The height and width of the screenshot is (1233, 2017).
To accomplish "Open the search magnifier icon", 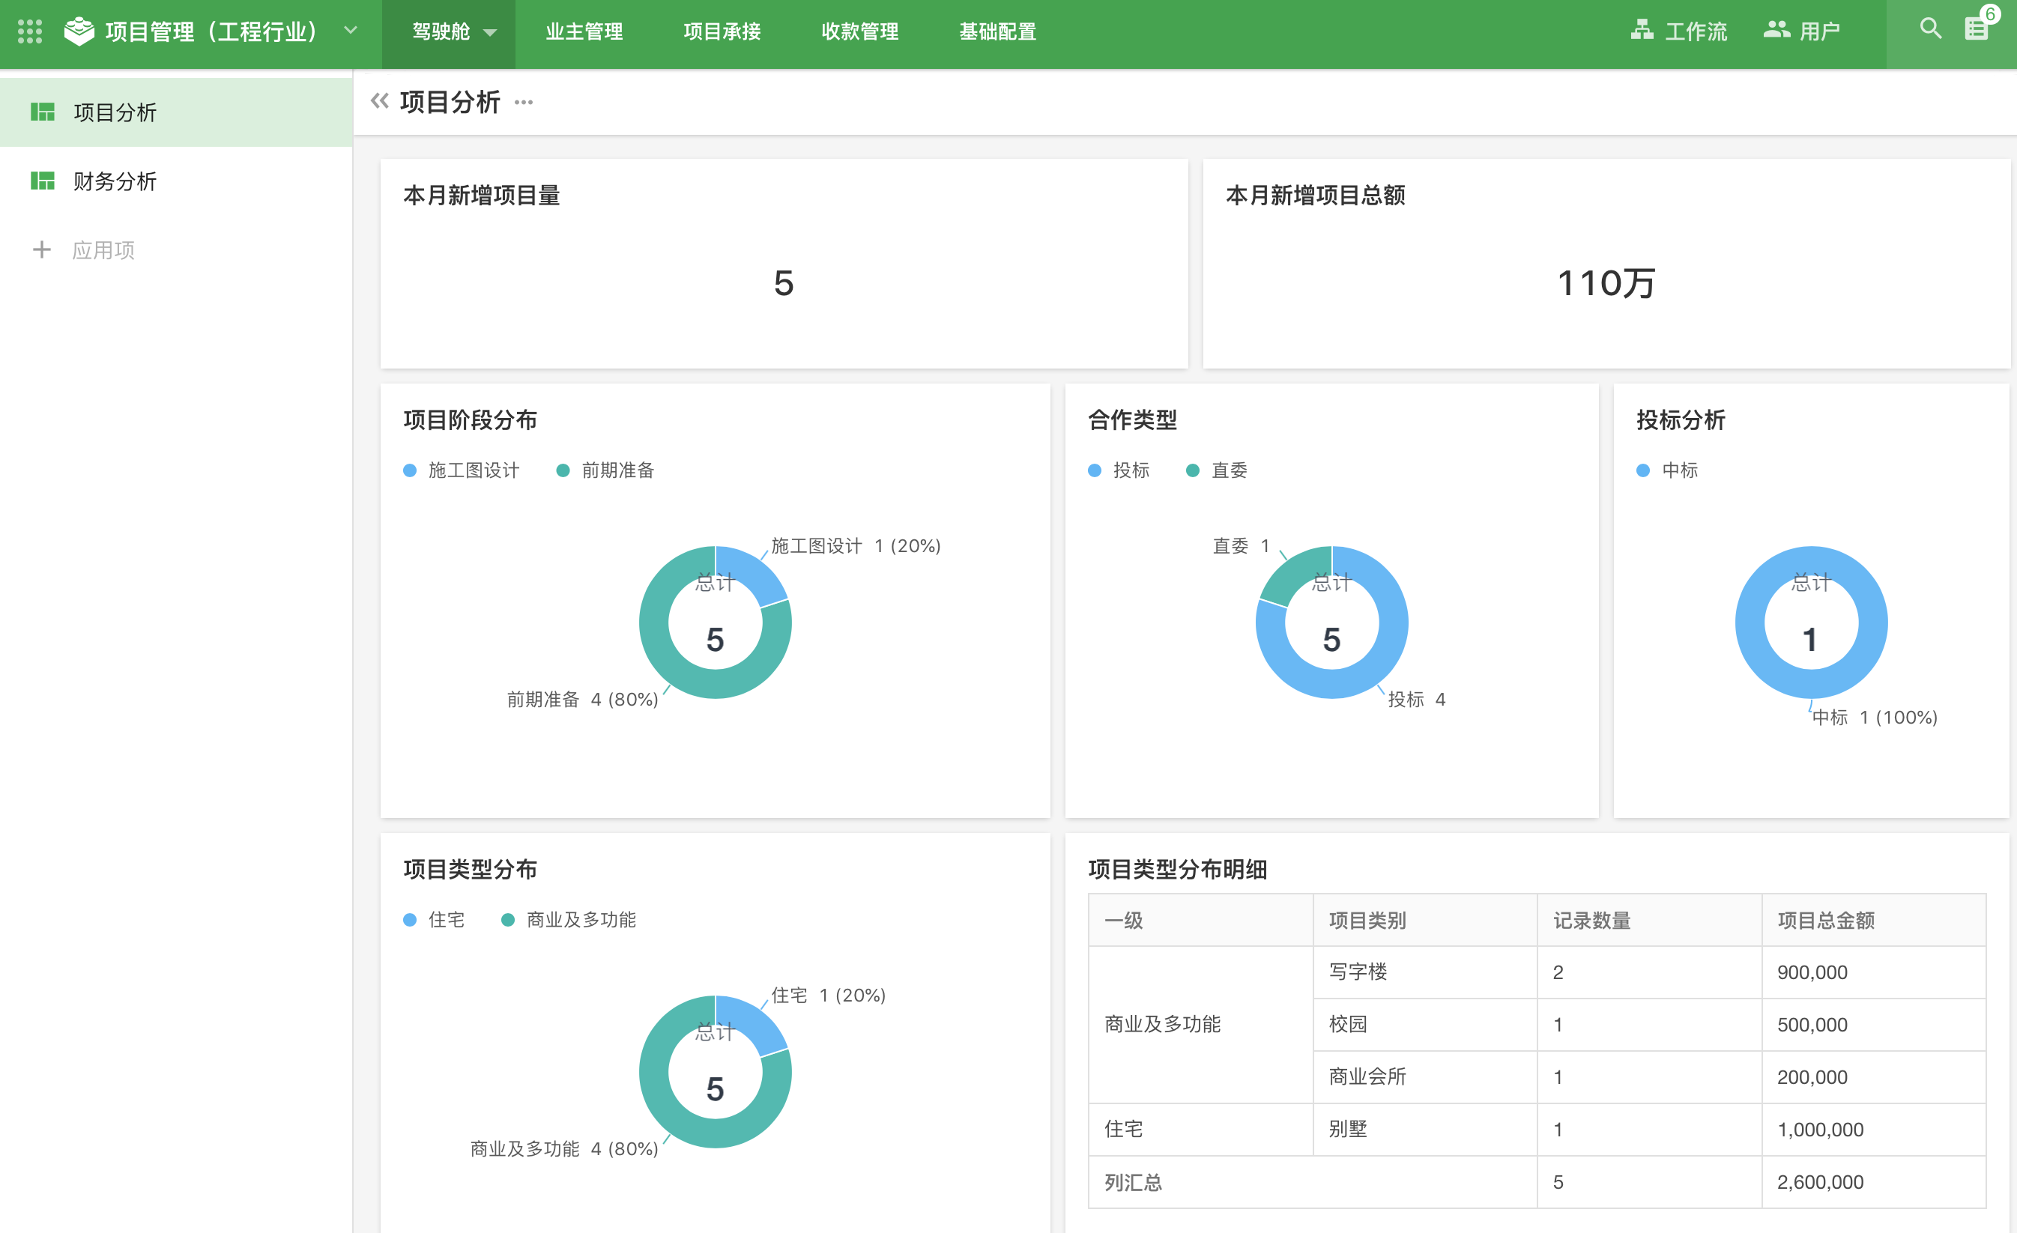I will click(x=1929, y=28).
